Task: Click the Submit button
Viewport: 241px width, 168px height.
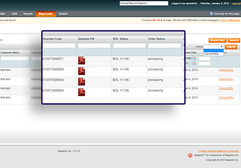Action: click(x=231, y=47)
